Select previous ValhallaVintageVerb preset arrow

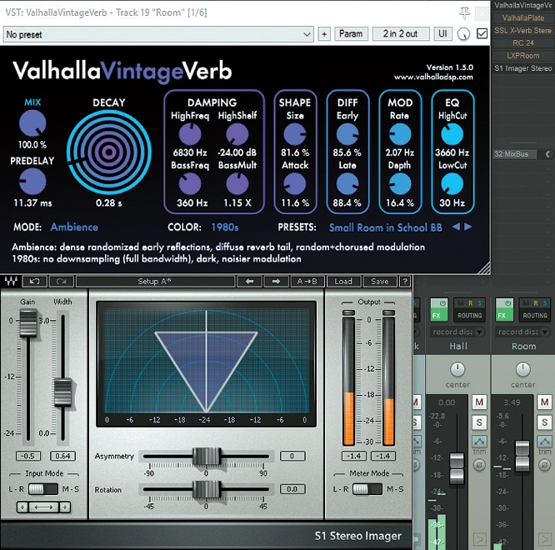pyautogui.click(x=456, y=227)
